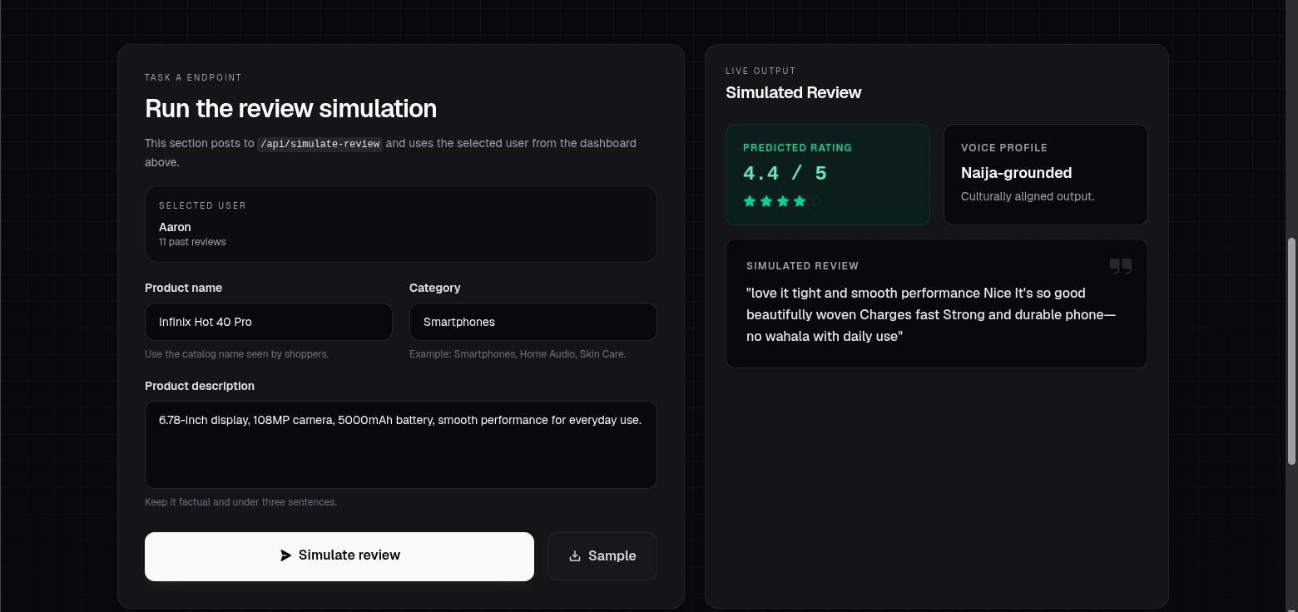Click the "Product description" field label
This screenshot has height=612, width=1298.
[x=200, y=386]
